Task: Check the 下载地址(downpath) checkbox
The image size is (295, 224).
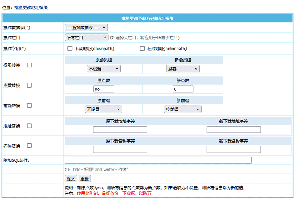Action: point(70,49)
